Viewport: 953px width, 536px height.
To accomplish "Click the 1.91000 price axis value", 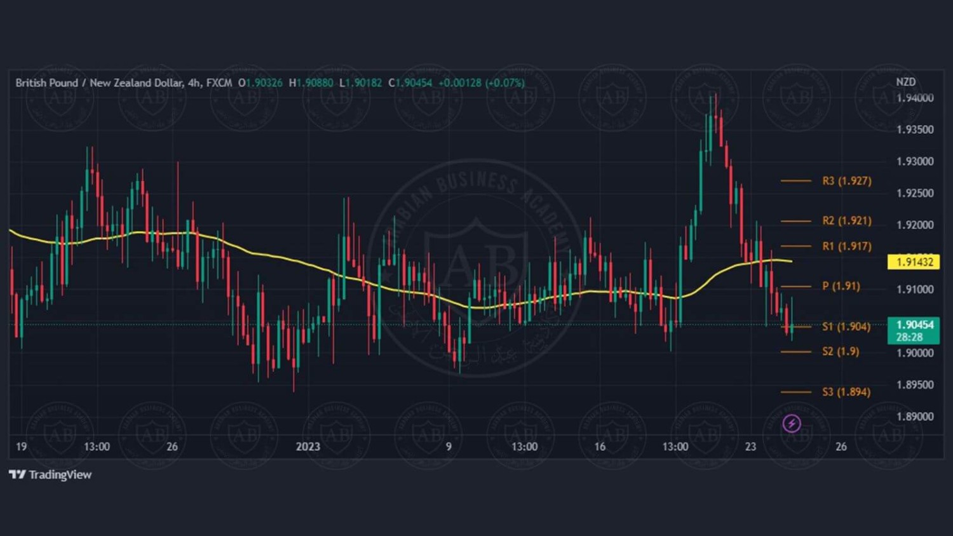I will (x=915, y=289).
